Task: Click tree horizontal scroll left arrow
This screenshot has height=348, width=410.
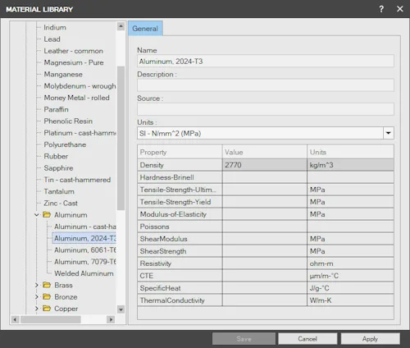Action: coord(15,319)
